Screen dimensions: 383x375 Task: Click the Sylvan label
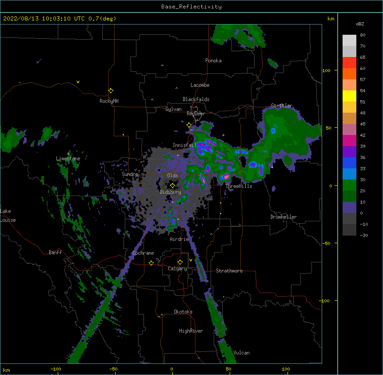pos(173,109)
